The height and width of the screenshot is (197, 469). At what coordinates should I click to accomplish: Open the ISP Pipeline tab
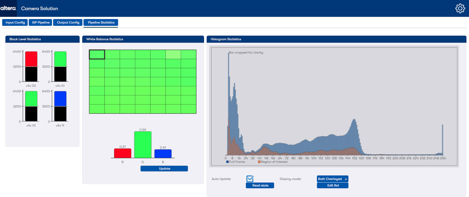click(x=41, y=23)
